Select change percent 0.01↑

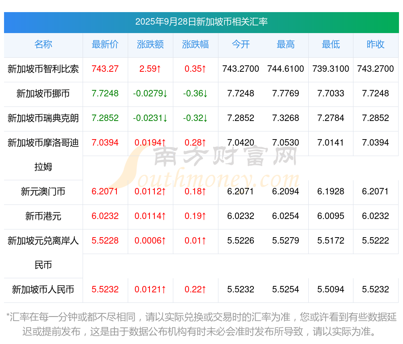[195, 241]
